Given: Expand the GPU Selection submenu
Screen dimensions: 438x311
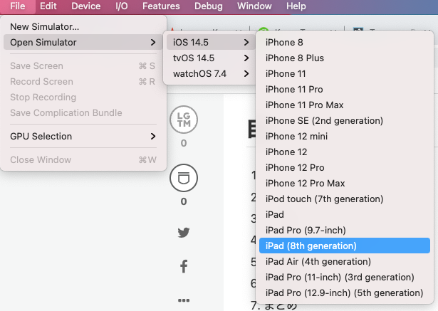Looking at the screenshot, I should point(83,136).
